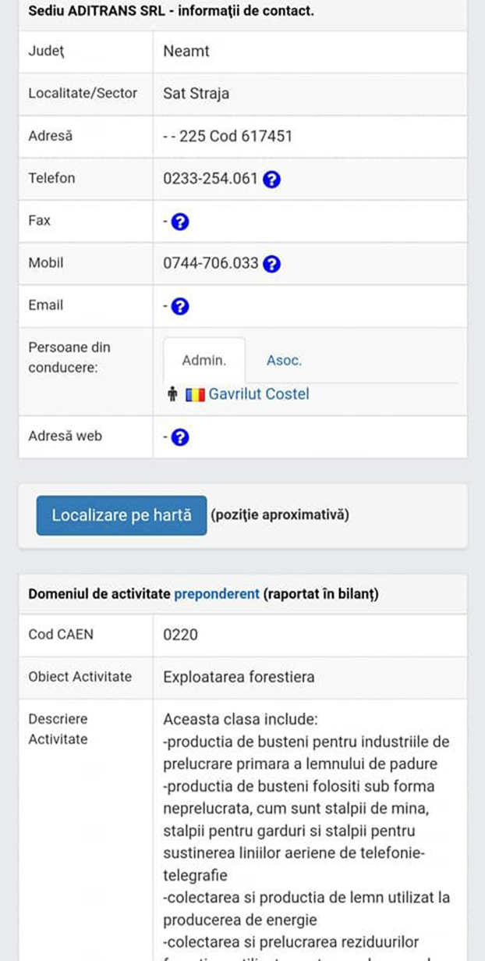Click the help icon beside Adresă web
This screenshot has width=485, height=961.
179,437
